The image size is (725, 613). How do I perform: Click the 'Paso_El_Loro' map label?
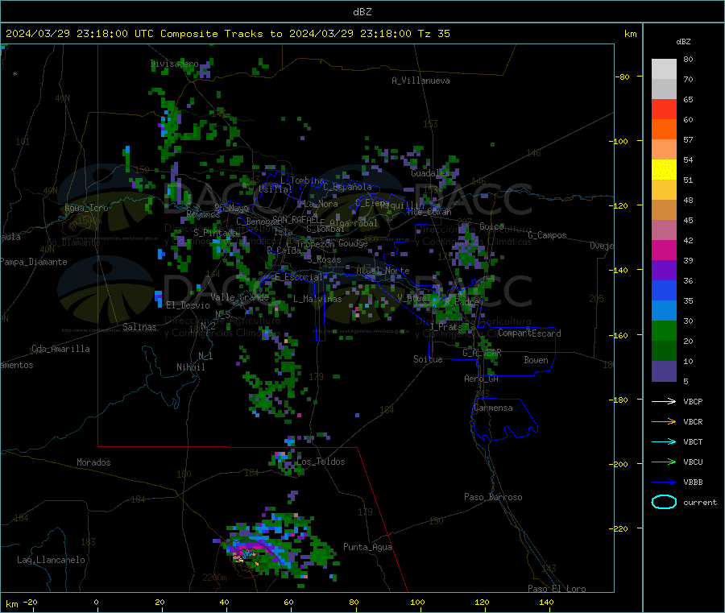pos(557,589)
